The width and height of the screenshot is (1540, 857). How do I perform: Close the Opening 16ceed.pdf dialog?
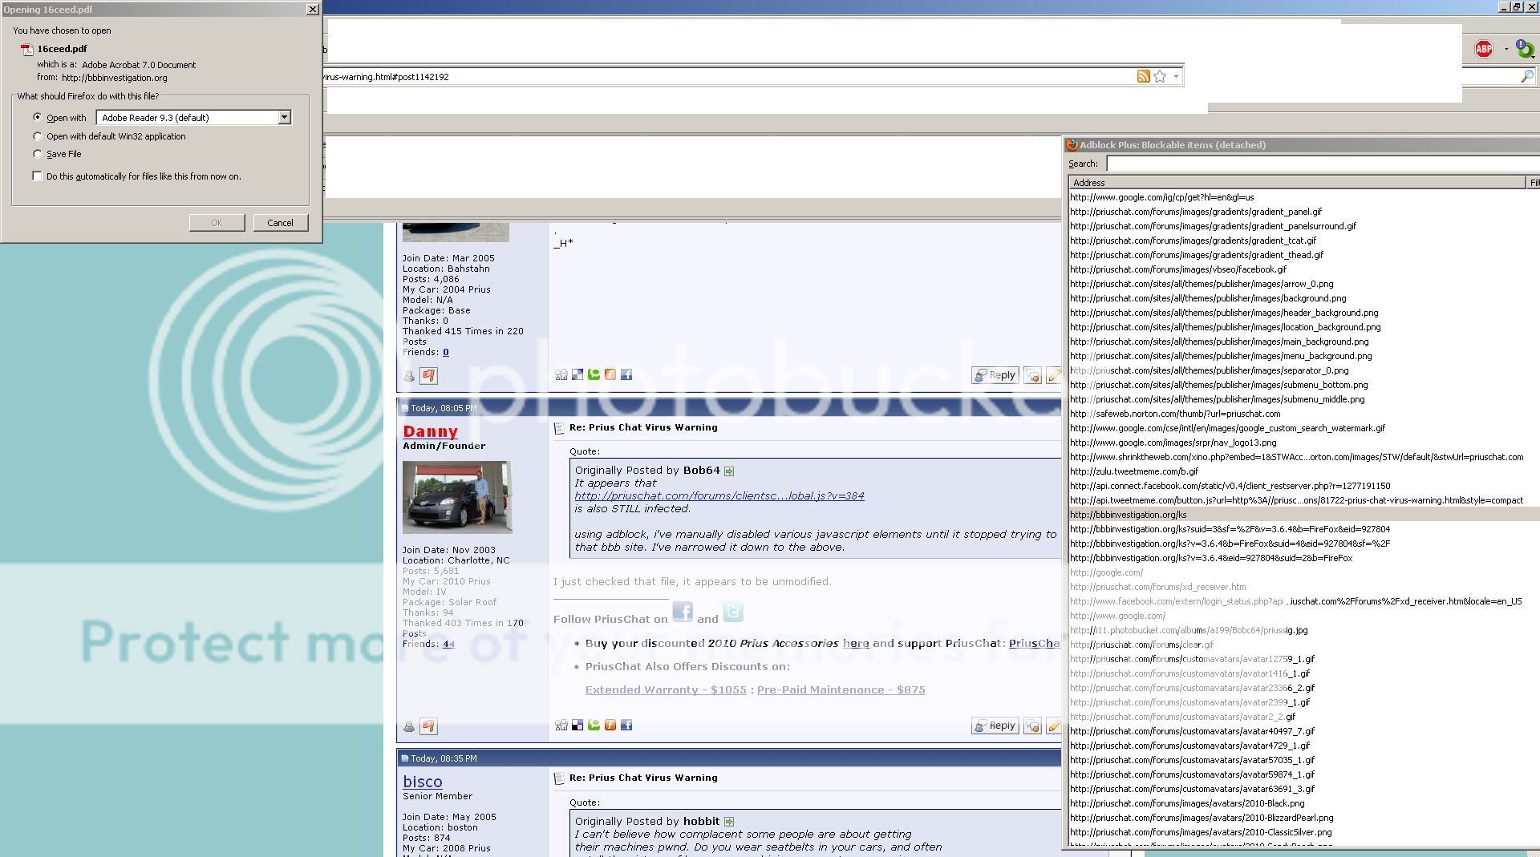(312, 10)
